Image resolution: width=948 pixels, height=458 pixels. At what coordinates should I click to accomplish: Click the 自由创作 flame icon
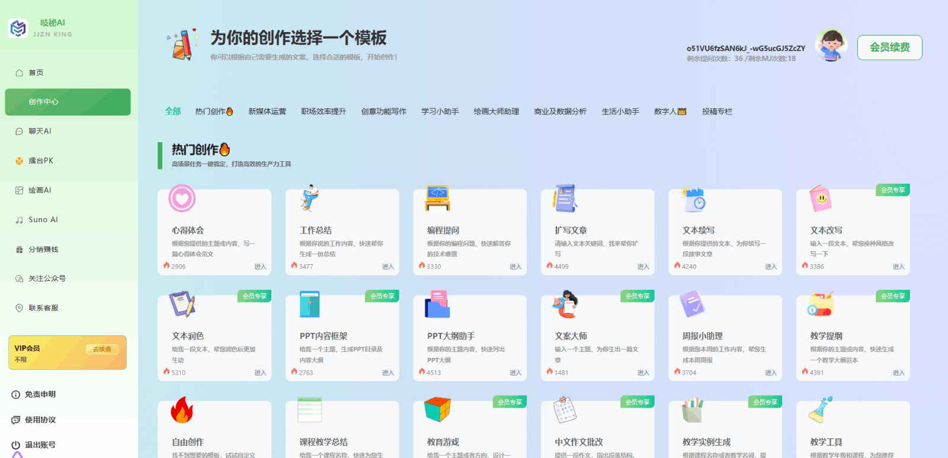(x=182, y=410)
